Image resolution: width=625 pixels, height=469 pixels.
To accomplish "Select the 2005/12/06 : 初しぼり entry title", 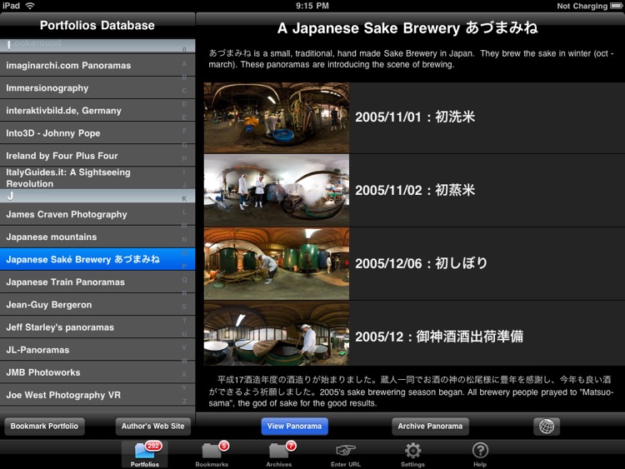I will click(x=422, y=263).
